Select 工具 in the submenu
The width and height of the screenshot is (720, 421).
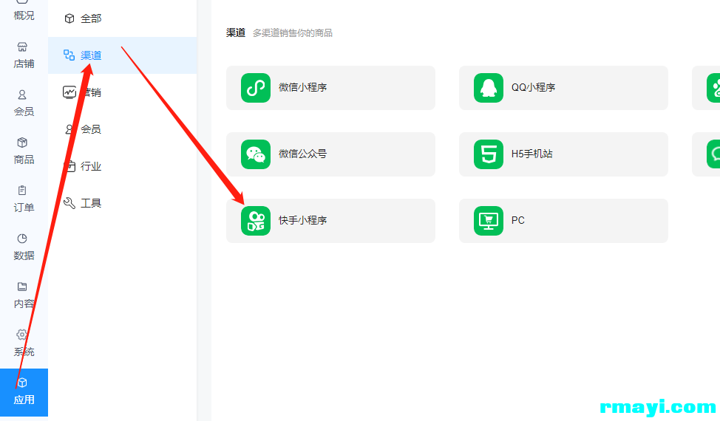(x=91, y=203)
